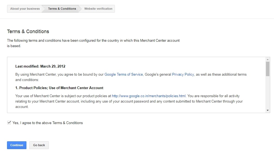Visit the merchants policies.html URL link
Viewport: 274px width, 151px height.
pyautogui.click(x=149, y=96)
